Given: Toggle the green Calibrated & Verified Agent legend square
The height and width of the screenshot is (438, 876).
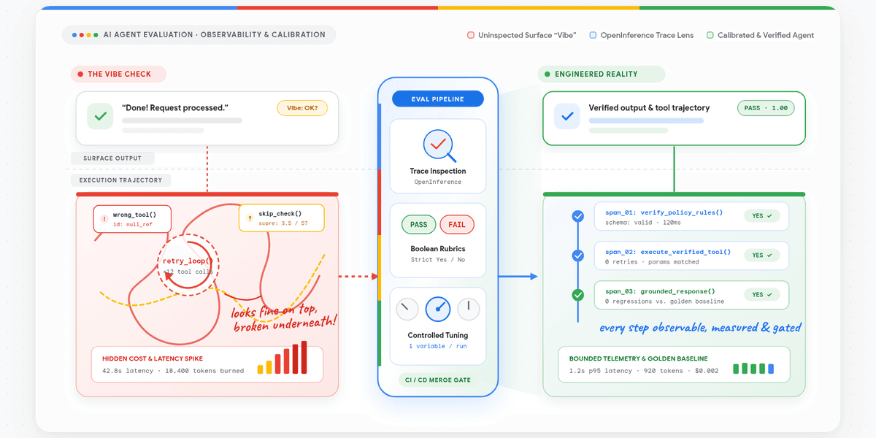Looking at the screenshot, I should (x=710, y=35).
